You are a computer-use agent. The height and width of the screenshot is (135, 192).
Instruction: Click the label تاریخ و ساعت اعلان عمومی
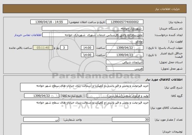(x=87, y=22)
